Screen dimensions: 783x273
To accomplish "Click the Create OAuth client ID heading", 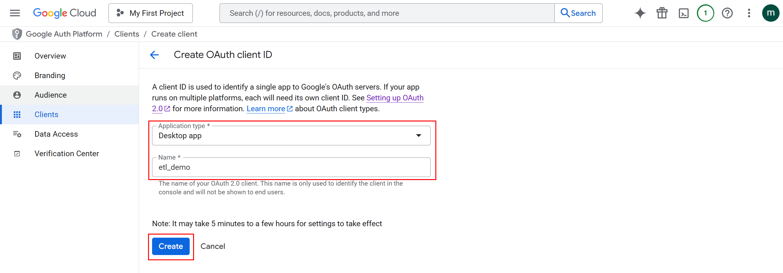I will [x=223, y=55].
